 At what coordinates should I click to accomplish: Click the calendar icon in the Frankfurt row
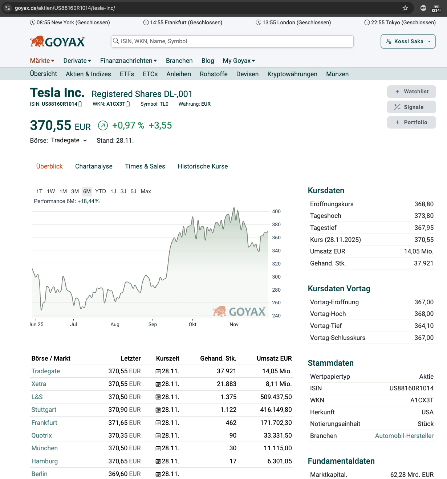pos(158,423)
